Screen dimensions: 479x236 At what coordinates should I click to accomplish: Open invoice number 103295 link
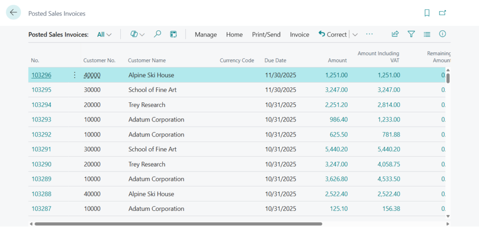[41, 90]
